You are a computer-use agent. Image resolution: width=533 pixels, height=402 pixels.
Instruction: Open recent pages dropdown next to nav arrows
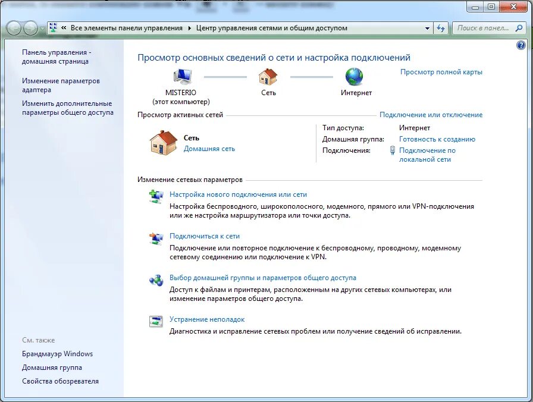(42, 29)
